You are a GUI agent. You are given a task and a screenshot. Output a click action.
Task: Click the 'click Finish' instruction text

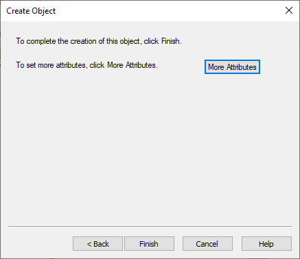[163, 41]
